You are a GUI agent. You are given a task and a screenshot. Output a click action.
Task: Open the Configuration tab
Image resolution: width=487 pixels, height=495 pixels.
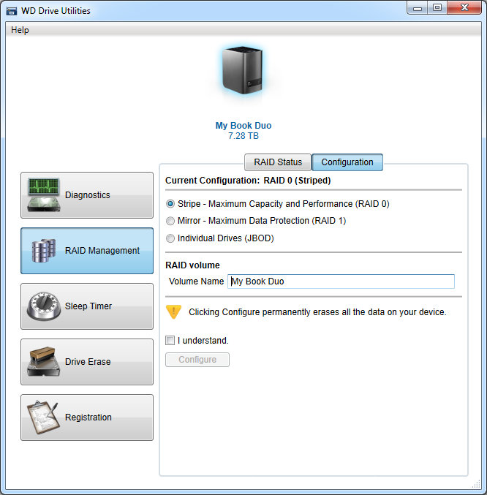click(x=347, y=162)
